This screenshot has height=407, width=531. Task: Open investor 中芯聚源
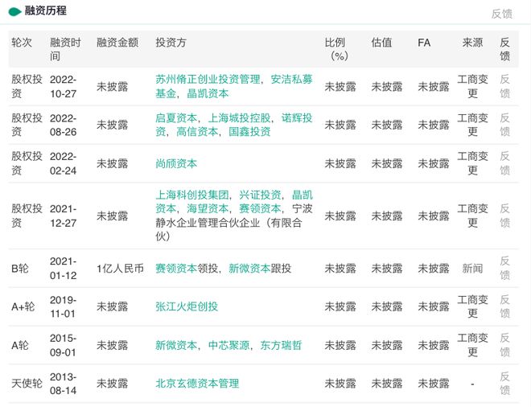tap(228, 345)
